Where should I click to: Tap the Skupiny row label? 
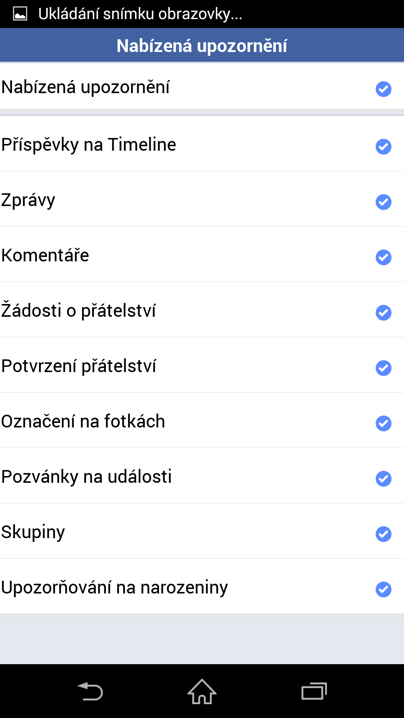(33, 533)
